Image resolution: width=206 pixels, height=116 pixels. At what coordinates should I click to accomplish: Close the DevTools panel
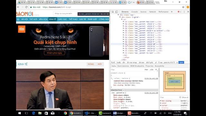tap(188, 12)
